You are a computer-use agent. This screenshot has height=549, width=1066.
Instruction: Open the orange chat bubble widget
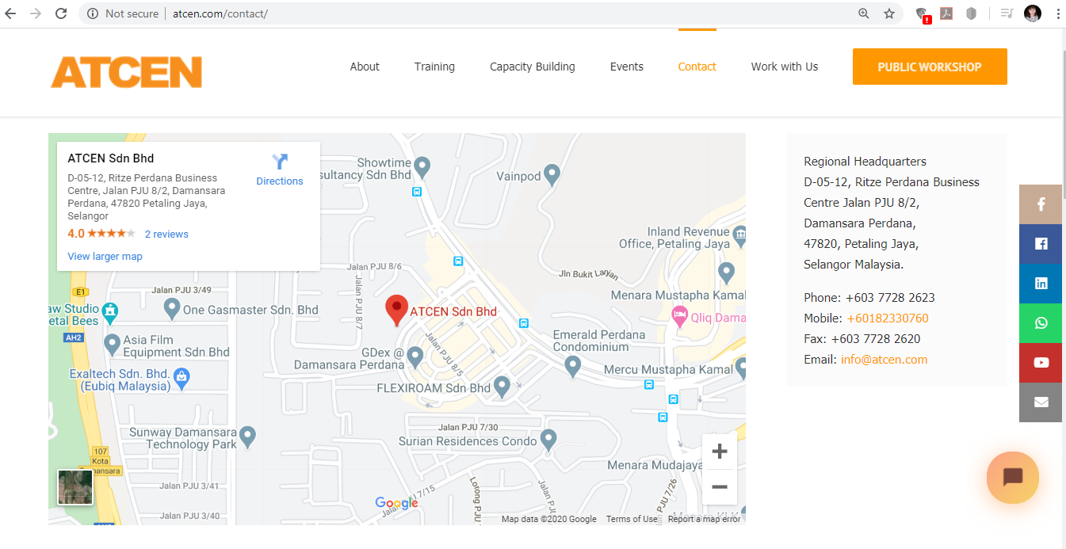coord(1013,478)
